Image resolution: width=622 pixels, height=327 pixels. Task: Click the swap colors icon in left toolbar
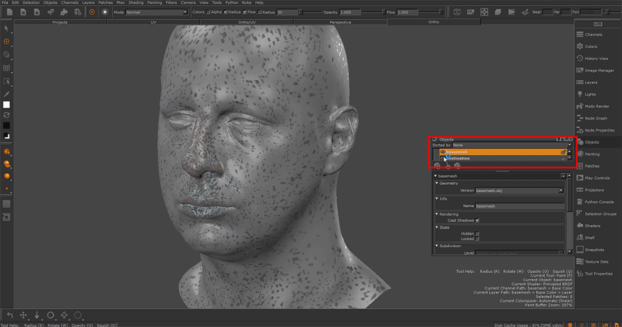pyautogui.click(x=6, y=115)
